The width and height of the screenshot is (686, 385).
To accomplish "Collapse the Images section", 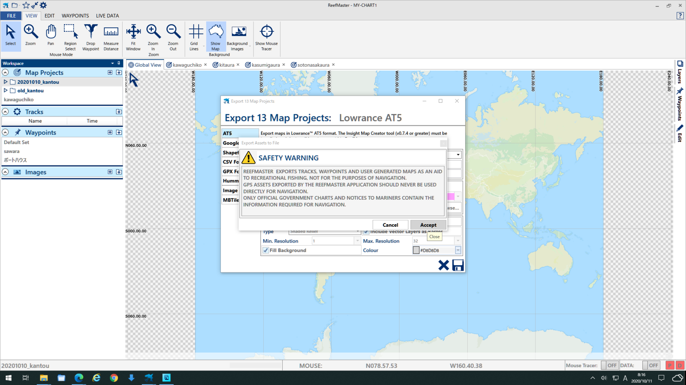I will pyautogui.click(x=6, y=172).
